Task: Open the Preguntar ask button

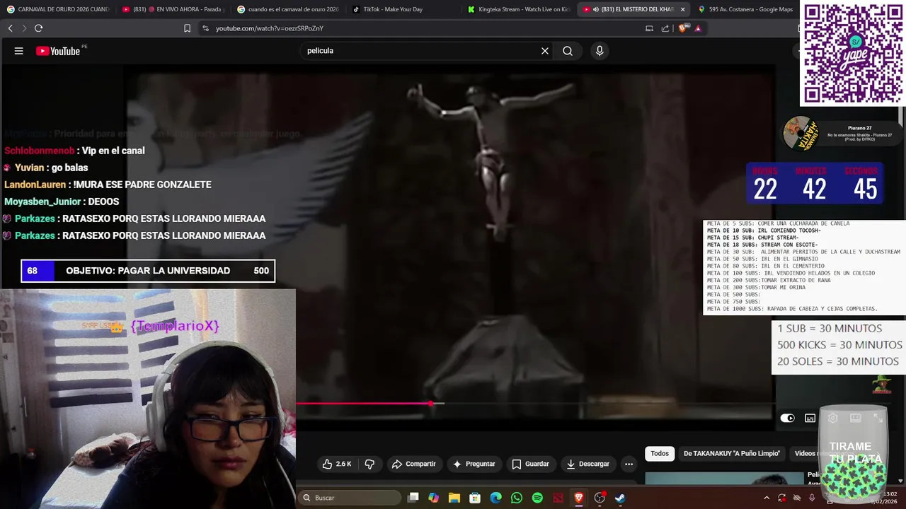Action: click(x=474, y=464)
